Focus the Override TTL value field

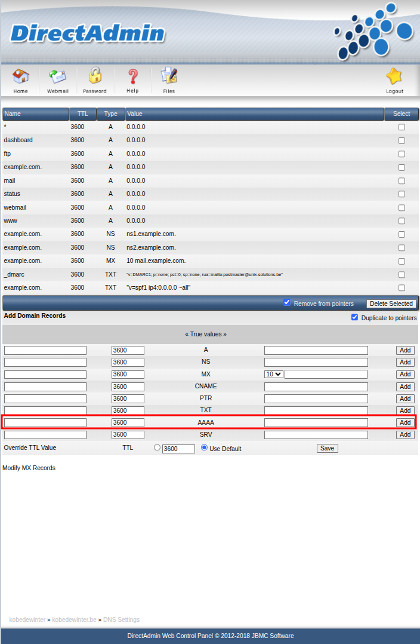tap(178, 449)
